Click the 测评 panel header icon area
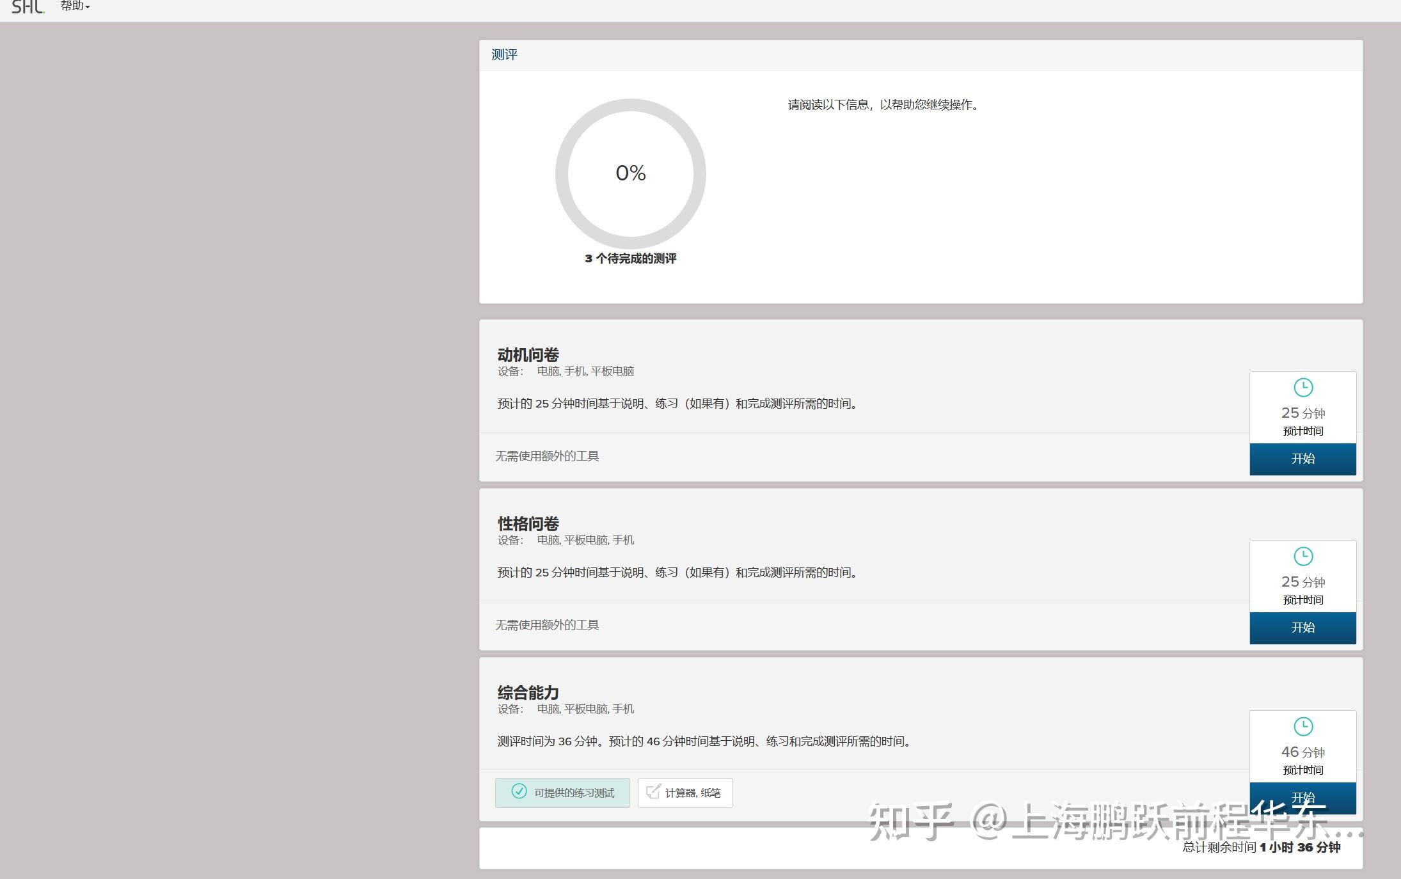Viewport: 1401px width, 879px height. pyautogui.click(x=505, y=55)
